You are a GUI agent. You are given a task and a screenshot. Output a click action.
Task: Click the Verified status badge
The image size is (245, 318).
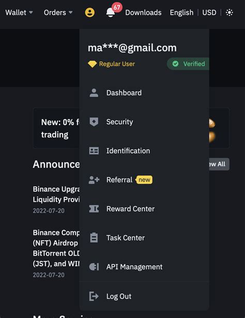pos(188,64)
